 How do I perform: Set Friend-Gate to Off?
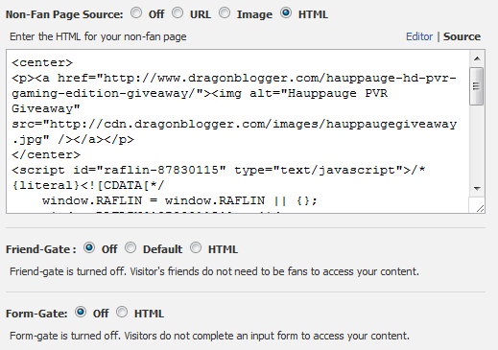click(x=89, y=247)
